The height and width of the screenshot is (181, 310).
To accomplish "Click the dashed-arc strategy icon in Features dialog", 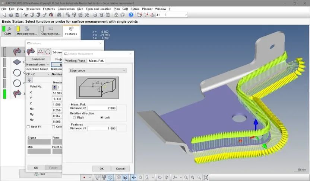I will point(41,52).
